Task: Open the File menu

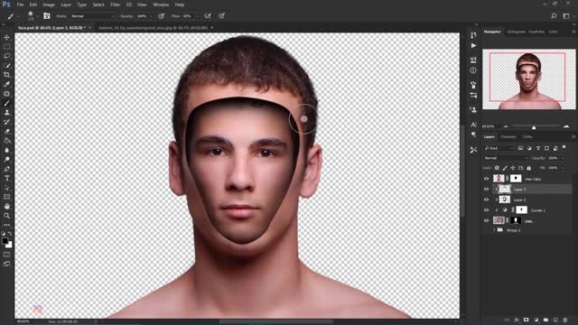Action: click(x=20, y=5)
